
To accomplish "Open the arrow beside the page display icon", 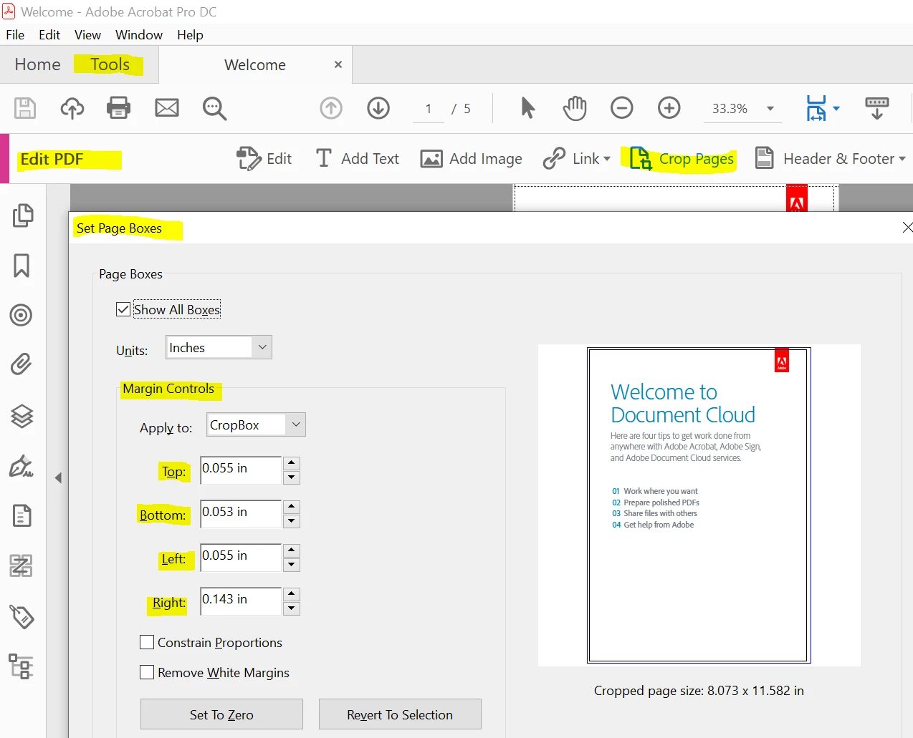I will click(x=836, y=109).
